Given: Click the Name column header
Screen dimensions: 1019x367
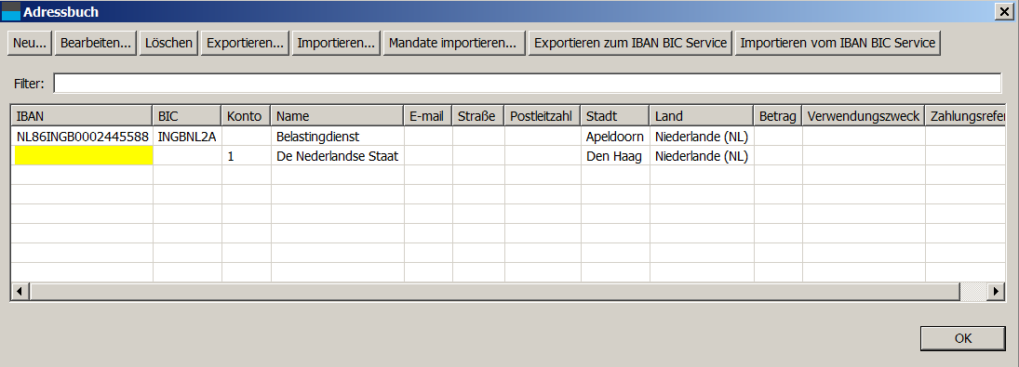Looking at the screenshot, I should 337,116.
